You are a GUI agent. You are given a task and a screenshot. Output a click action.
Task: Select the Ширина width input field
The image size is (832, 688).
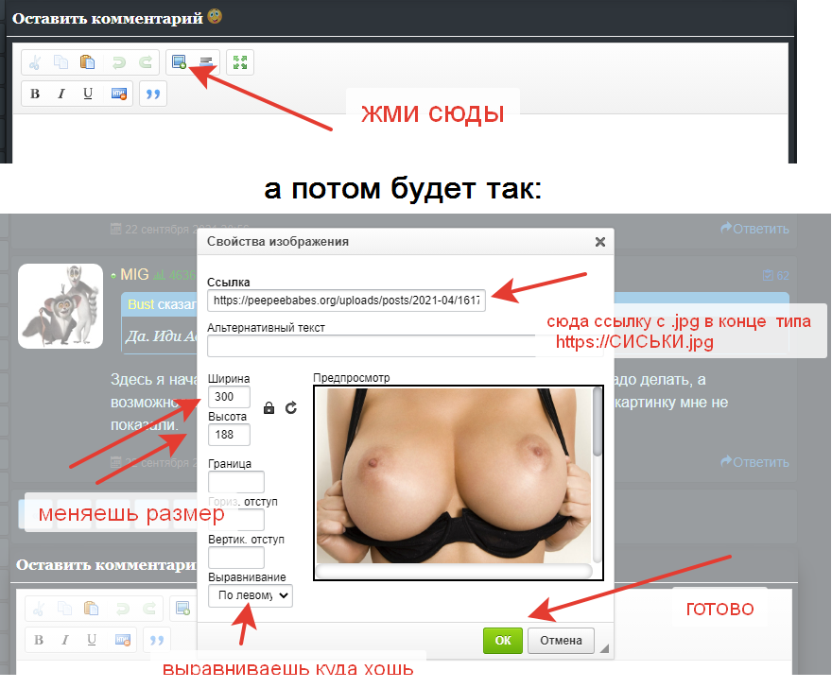click(x=229, y=397)
